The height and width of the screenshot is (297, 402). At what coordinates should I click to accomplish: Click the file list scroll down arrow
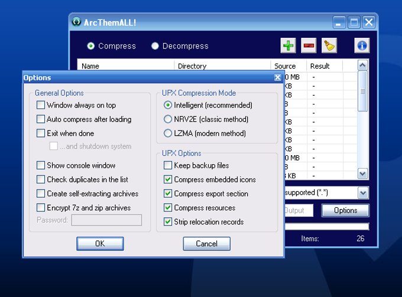362,174
